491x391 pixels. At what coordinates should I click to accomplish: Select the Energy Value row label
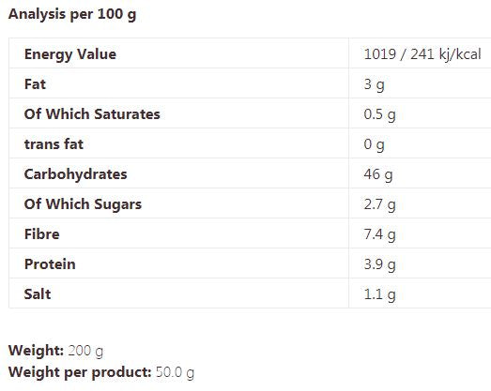click(70, 54)
